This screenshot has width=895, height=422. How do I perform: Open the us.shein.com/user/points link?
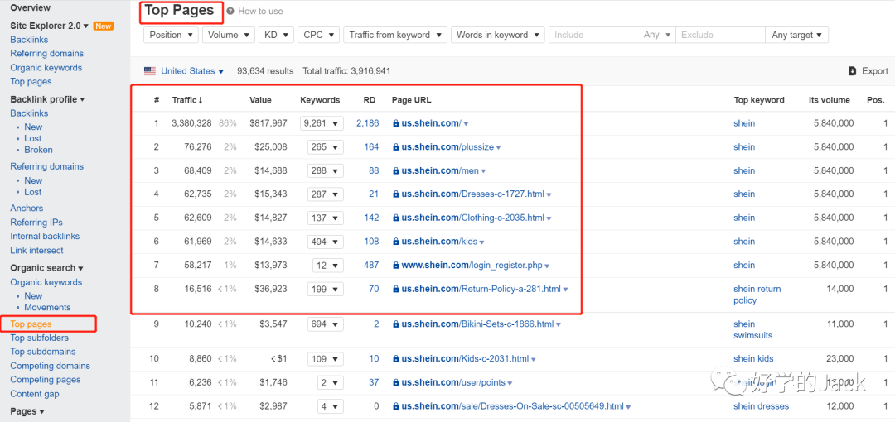pos(453,382)
